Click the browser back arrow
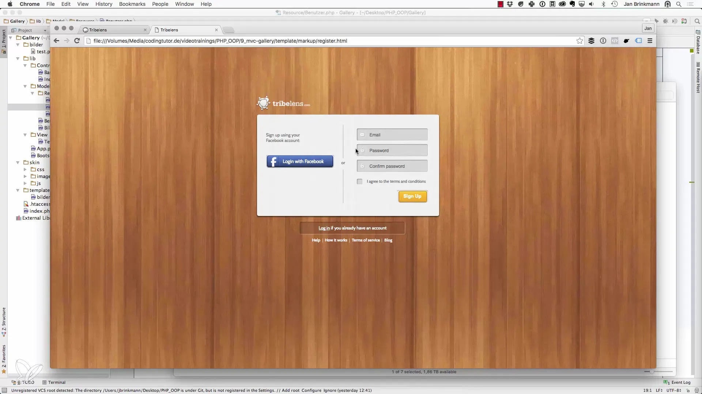 pos(56,41)
